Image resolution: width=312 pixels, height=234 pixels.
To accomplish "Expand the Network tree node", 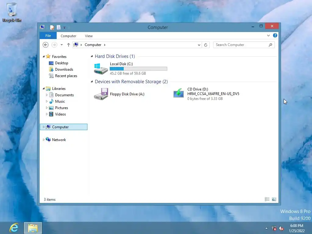I will [x=44, y=140].
